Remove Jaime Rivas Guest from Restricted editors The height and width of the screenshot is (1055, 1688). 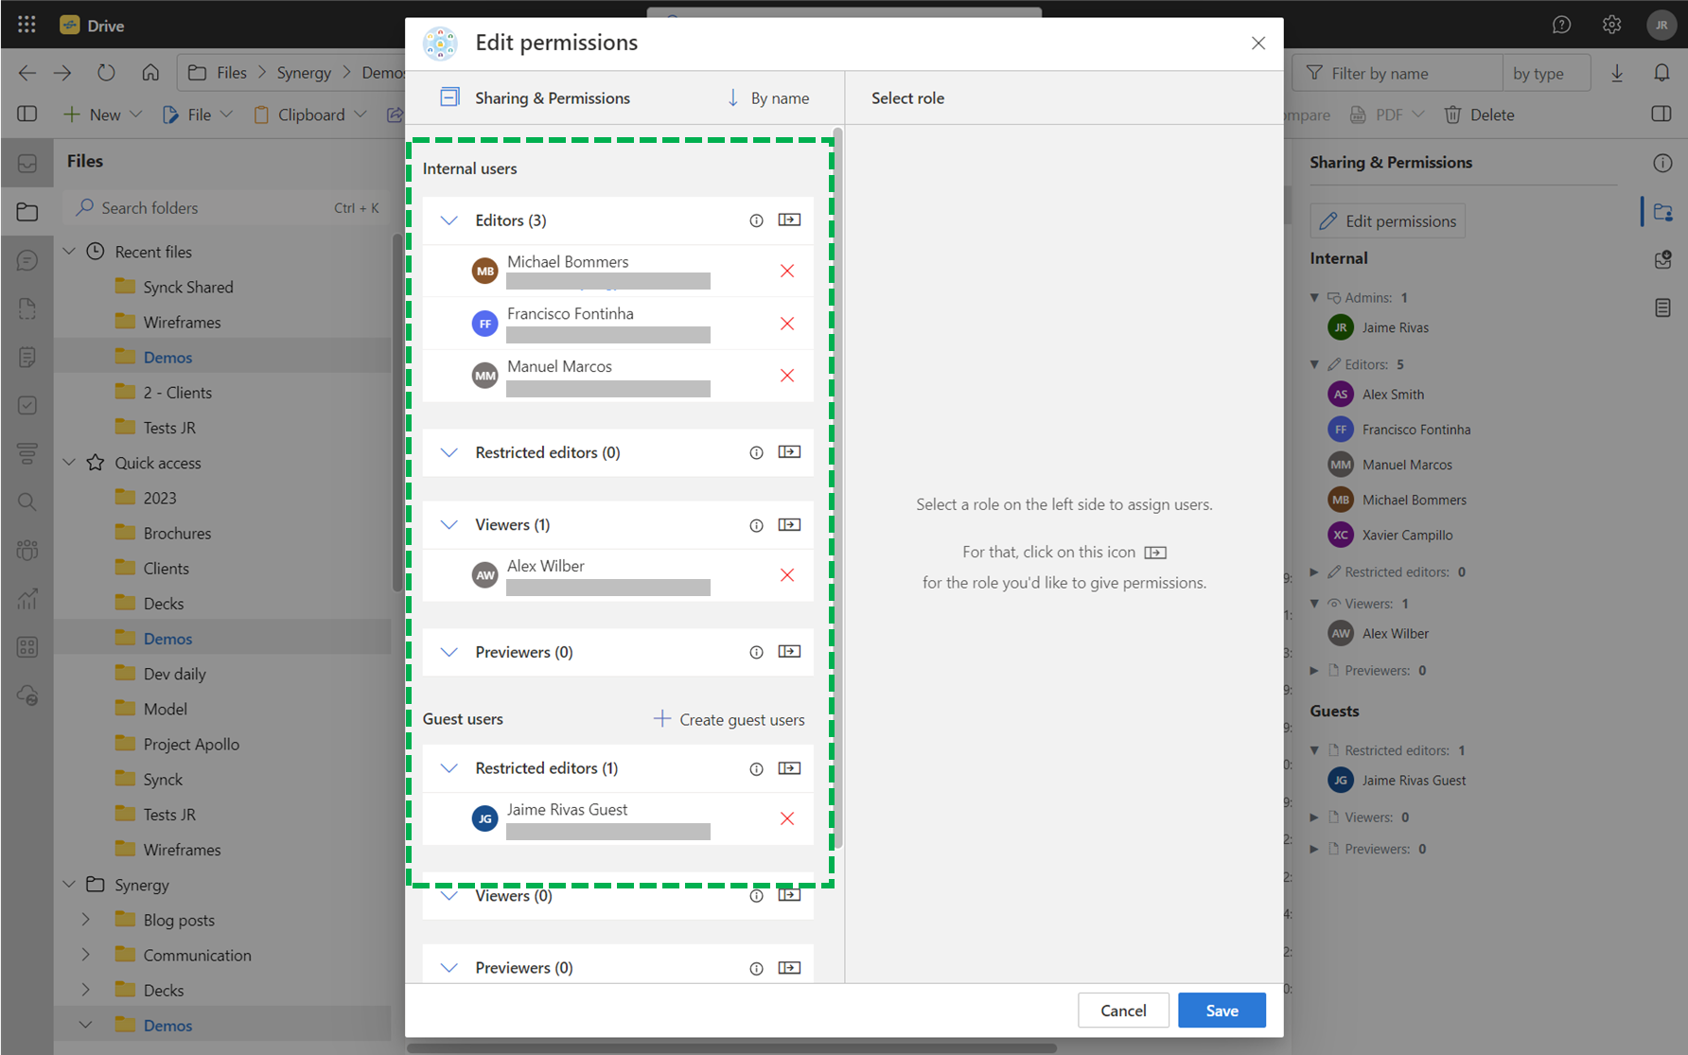pyautogui.click(x=786, y=818)
